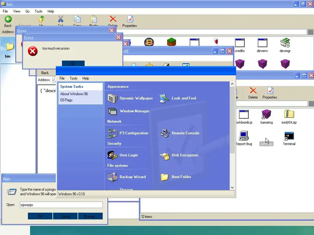The height and width of the screenshot is (235, 314).
Task: Click OS Flags link
Action: coord(66,100)
